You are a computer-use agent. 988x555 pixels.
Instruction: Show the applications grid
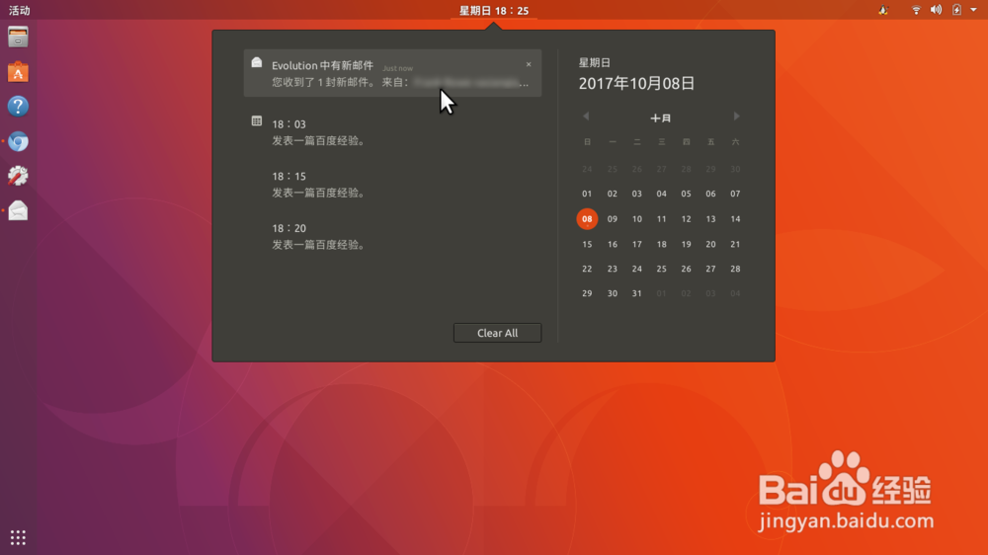click(x=18, y=537)
